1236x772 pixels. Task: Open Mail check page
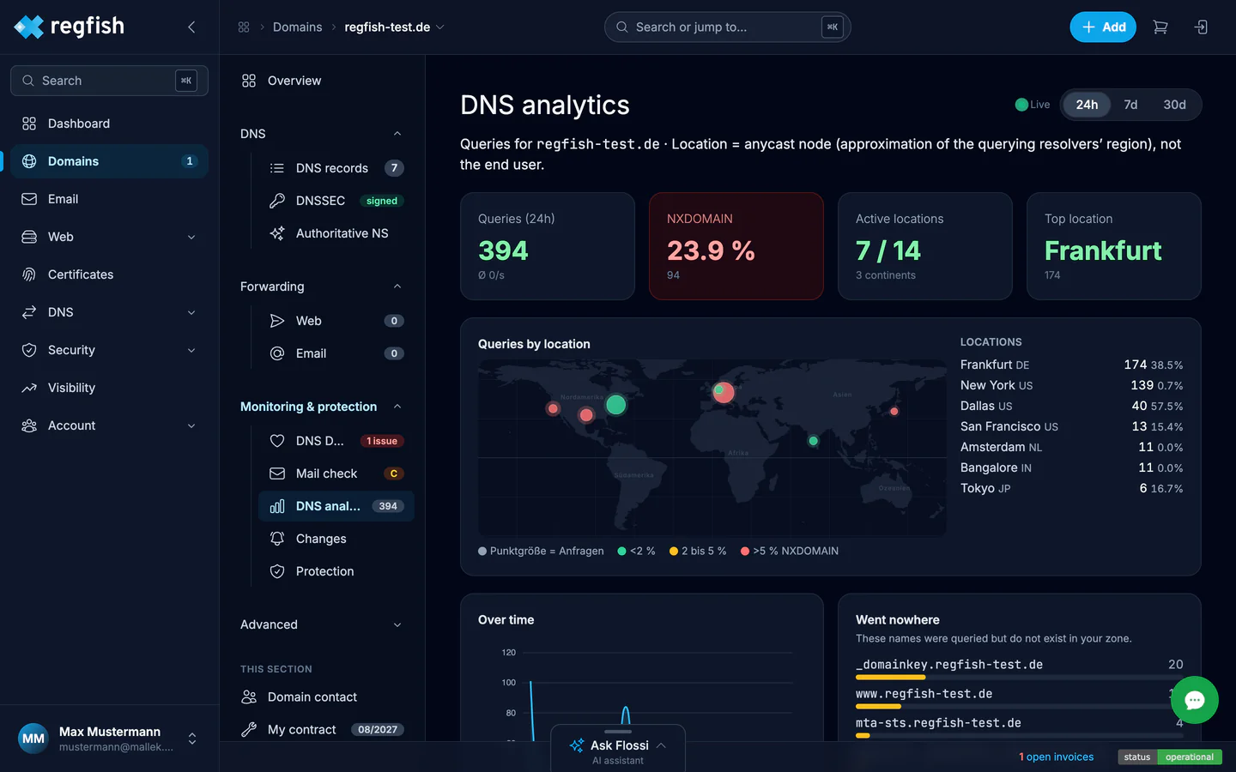[x=336, y=473]
